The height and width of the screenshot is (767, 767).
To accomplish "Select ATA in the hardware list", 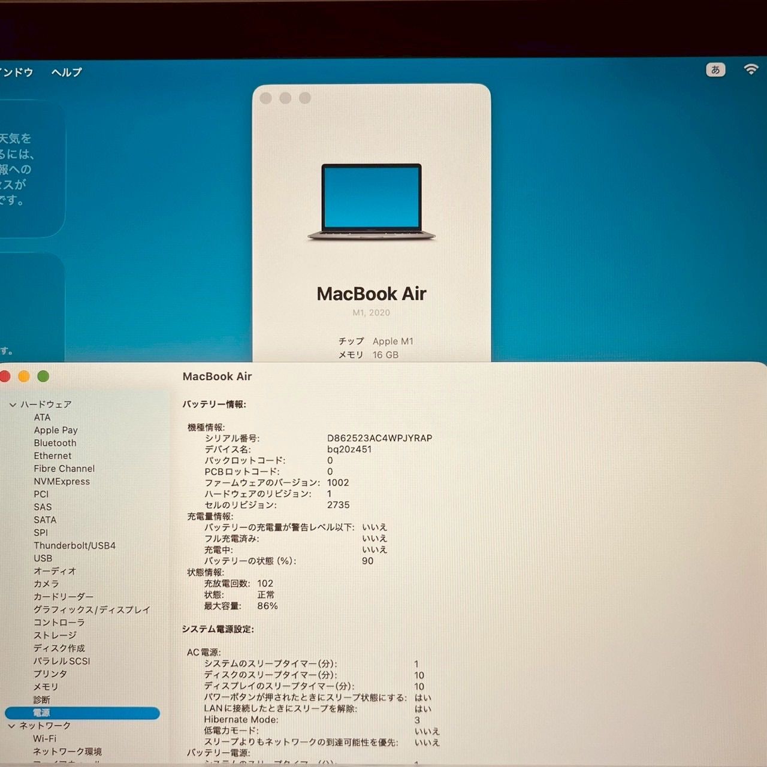I will click(x=42, y=417).
